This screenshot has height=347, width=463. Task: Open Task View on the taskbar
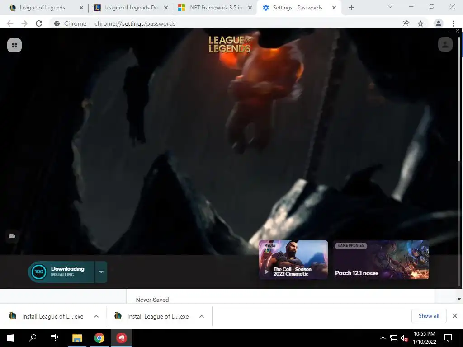coord(54,338)
